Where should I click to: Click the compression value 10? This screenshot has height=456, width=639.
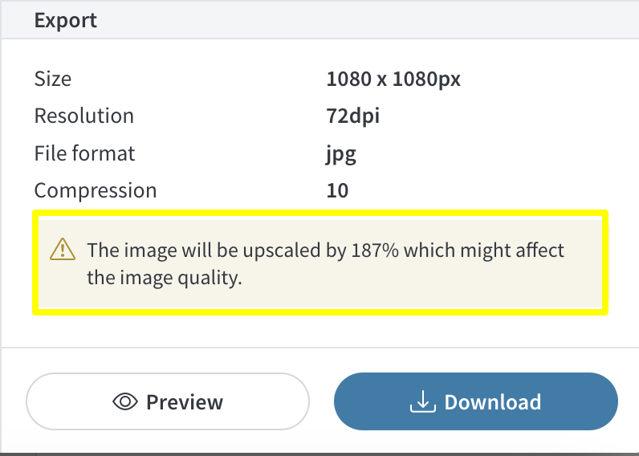pos(337,190)
